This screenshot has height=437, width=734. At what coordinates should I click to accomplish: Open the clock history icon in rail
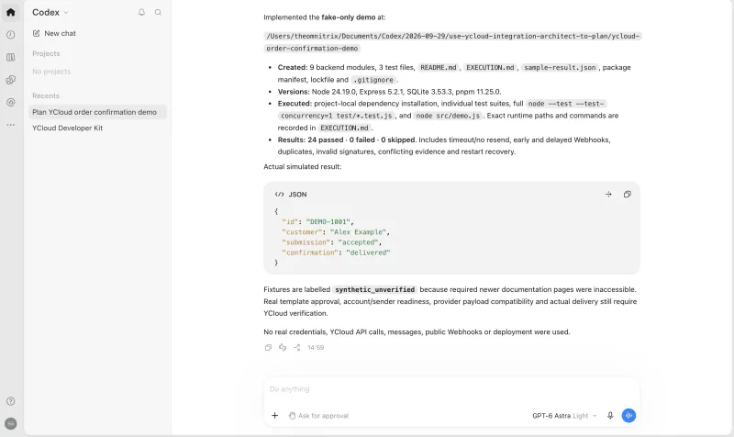click(x=11, y=35)
